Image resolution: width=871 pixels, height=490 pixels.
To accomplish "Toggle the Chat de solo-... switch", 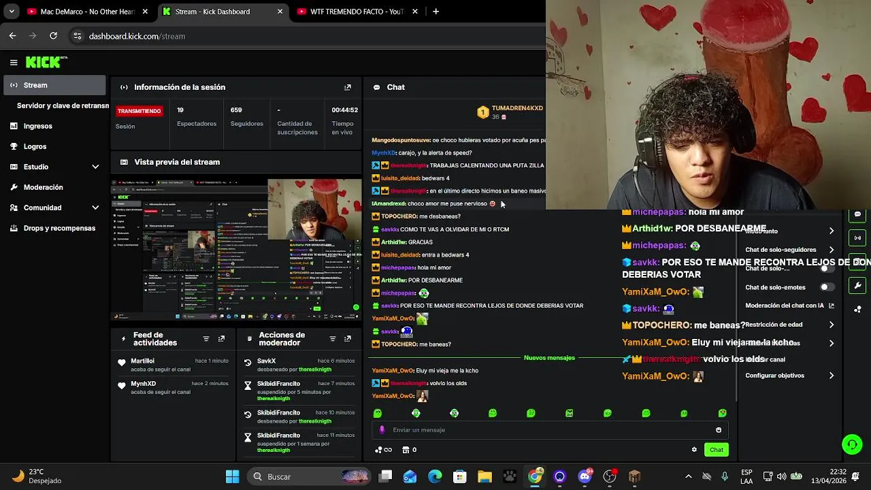I will coord(827,268).
